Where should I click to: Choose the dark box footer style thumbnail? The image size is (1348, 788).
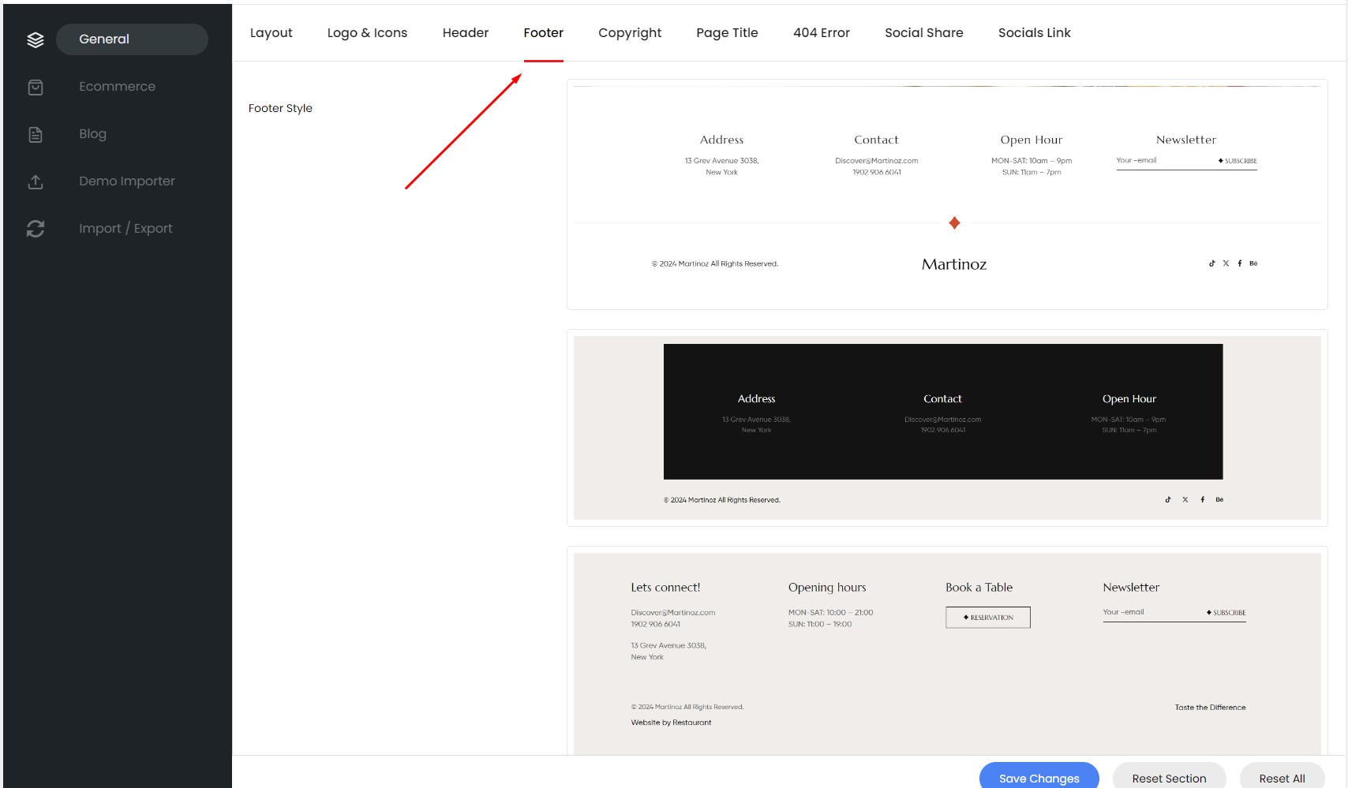pyautogui.click(x=947, y=428)
